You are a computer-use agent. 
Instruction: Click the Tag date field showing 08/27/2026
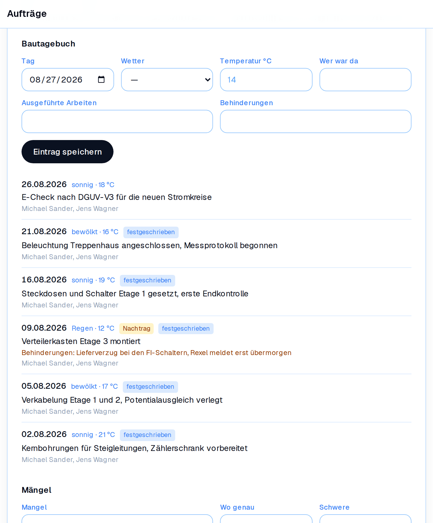(68, 80)
